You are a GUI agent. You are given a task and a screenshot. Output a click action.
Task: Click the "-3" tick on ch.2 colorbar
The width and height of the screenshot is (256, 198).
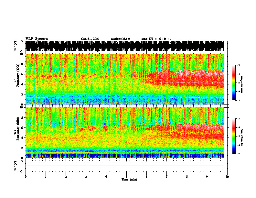pos(239,119)
